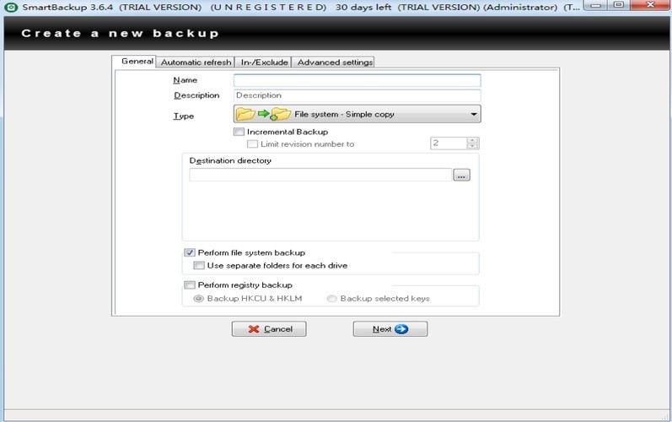
Task: Check Perform registry backup option
Action: coord(190,285)
